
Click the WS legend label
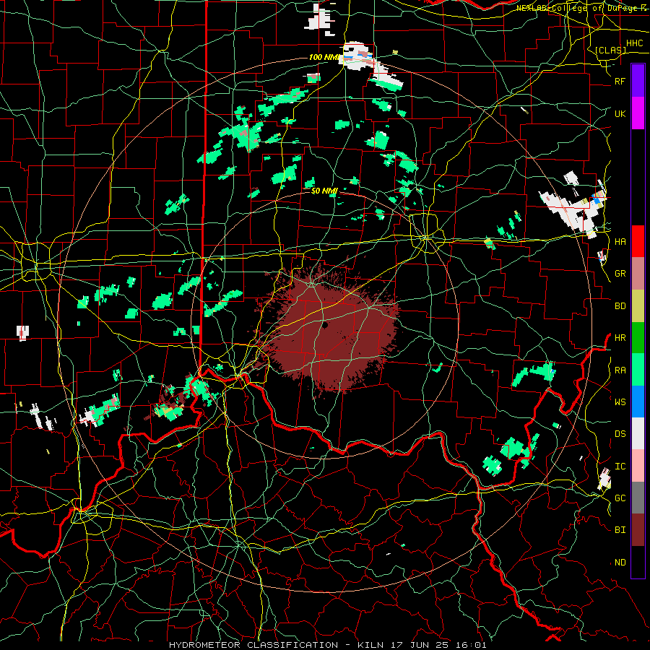[620, 402]
